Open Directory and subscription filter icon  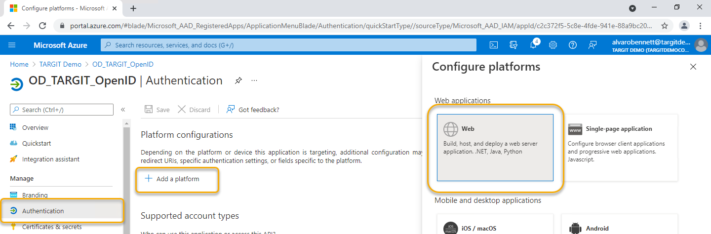(x=513, y=45)
